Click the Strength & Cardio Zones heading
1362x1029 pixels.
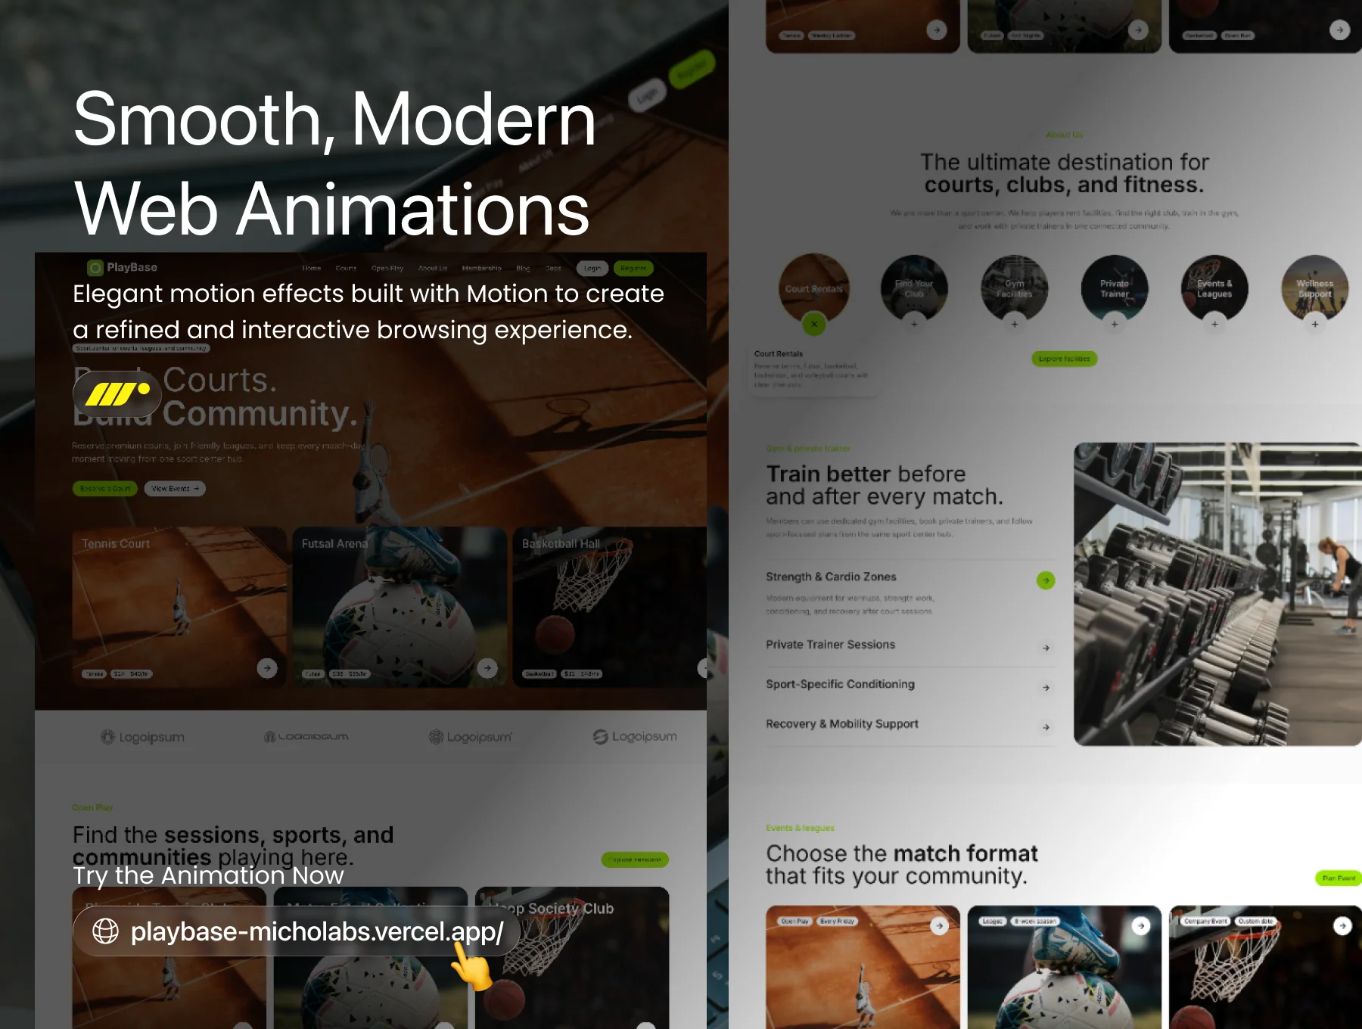831,577
